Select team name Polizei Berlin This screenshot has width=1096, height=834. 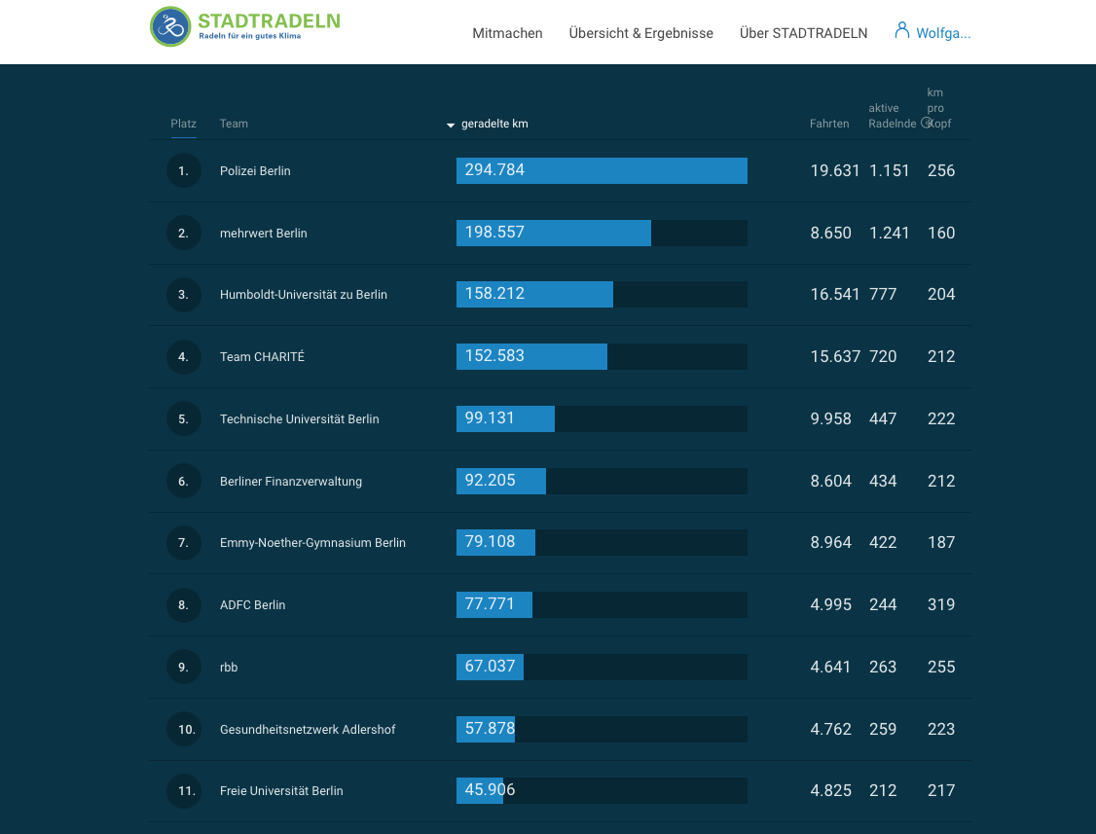(255, 170)
